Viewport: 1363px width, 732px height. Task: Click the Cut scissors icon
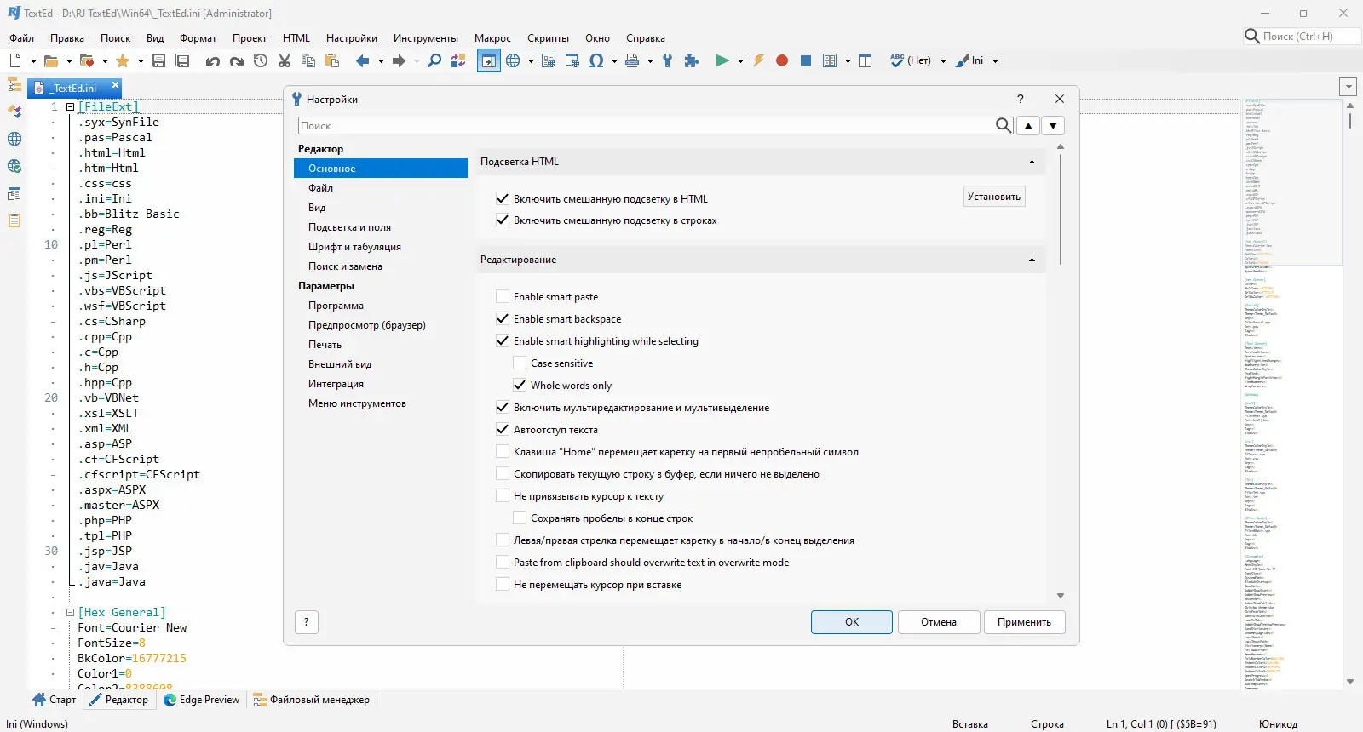pos(285,60)
